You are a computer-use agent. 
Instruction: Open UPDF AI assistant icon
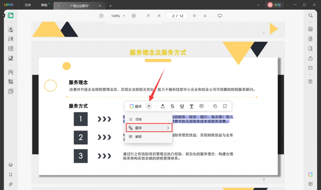[310, 174]
